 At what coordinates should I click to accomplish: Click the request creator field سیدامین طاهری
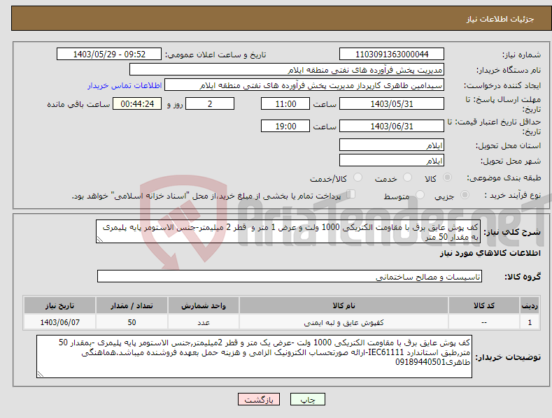pos(304,85)
